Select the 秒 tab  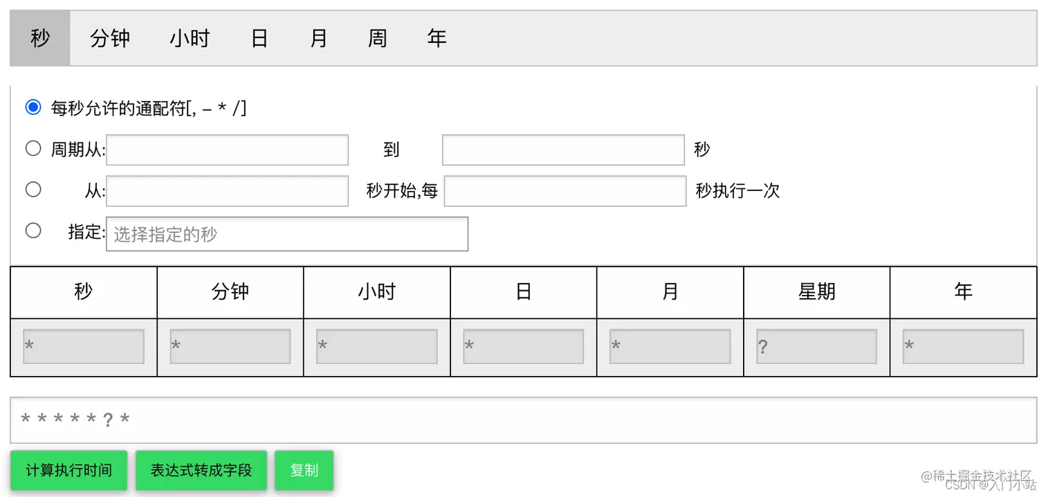pyautogui.click(x=39, y=38)
